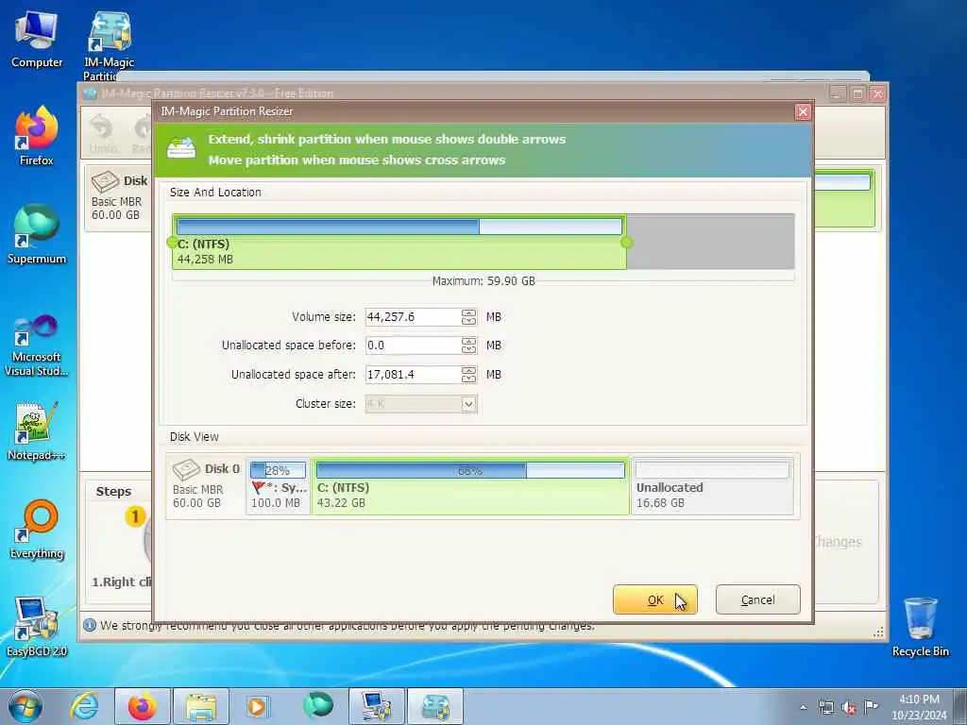The image size is (967, 725).
Task: Click the main window Disk Basic MBR entry
Action: tap(118, 198)
